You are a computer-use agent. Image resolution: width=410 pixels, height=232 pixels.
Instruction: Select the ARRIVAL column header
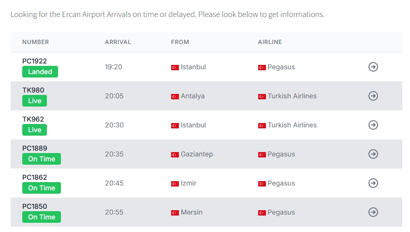click(x=118, y=42)
